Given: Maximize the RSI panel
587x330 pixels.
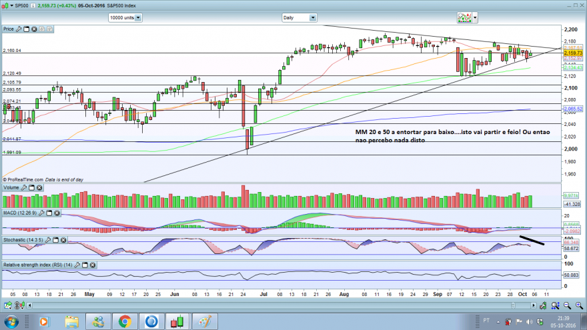Looking at the screenshot, I should click(85, 265).
